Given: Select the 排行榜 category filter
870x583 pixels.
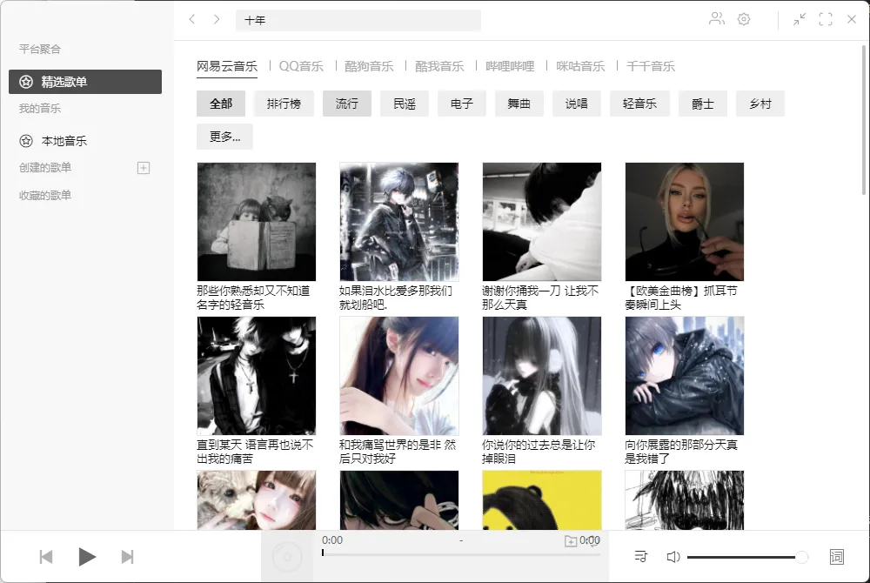Looking at the screenshot, I should point(284,104).
